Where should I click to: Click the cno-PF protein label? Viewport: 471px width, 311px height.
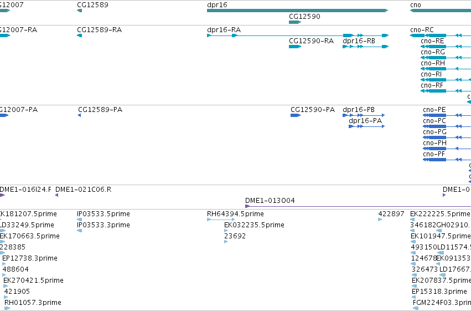pos(434,154)
